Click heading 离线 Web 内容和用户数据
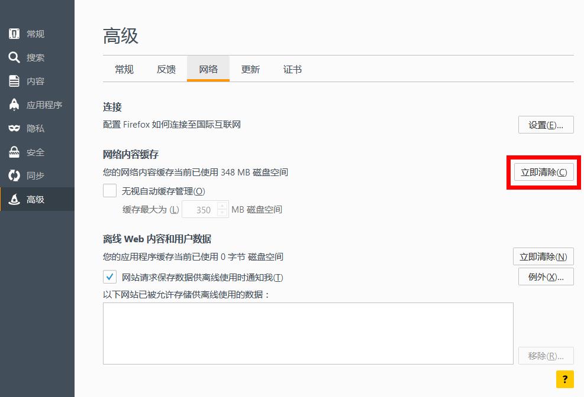The image size is (584, 397). (x=157, y=239)
